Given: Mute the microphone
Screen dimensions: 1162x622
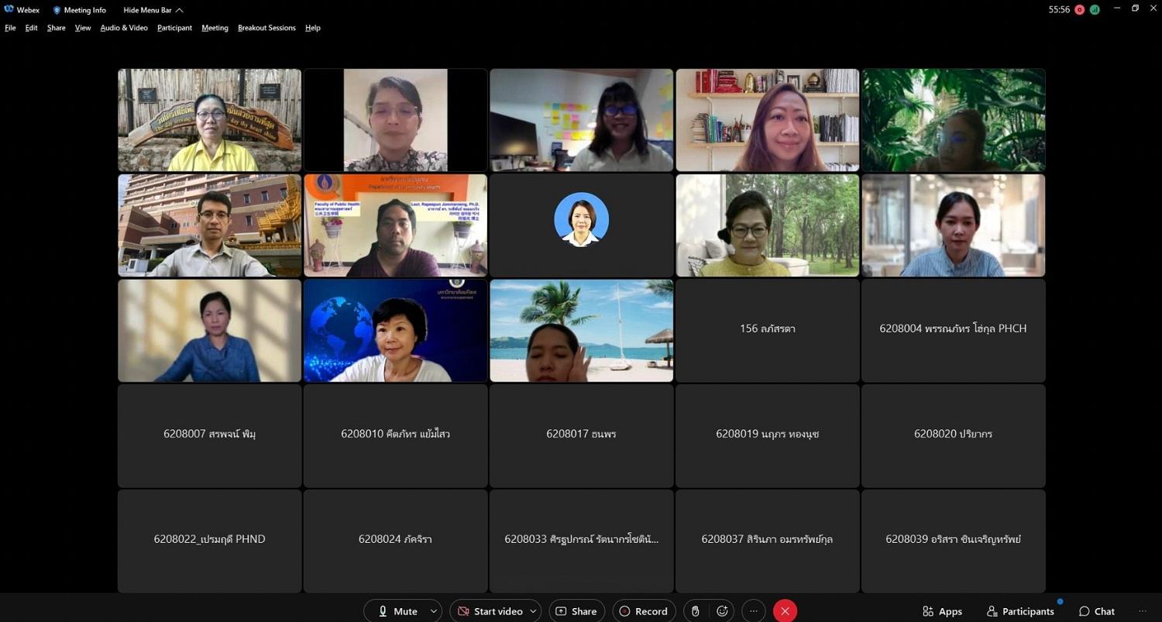Looking at the screenshot, I should coord(397,611).
